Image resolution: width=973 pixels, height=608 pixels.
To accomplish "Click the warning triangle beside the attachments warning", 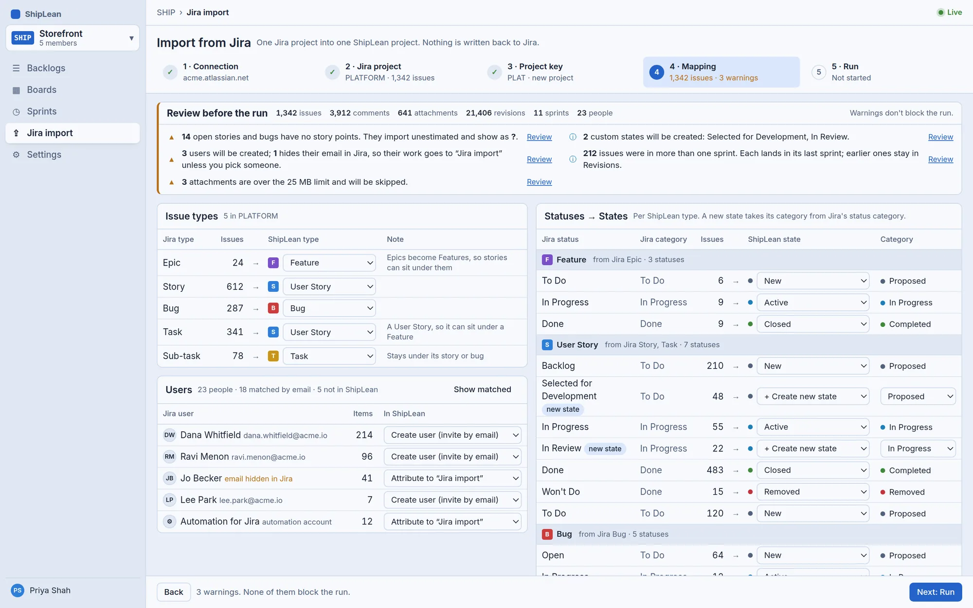I will tap(171, 182).
